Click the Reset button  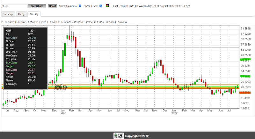point(52,6)
